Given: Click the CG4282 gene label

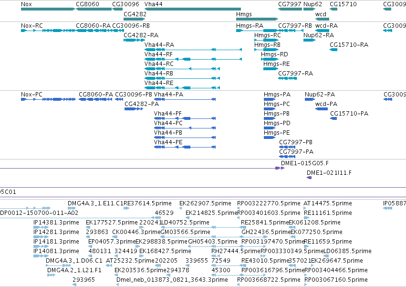Looking at the screenshot, I should click(135, 14).
